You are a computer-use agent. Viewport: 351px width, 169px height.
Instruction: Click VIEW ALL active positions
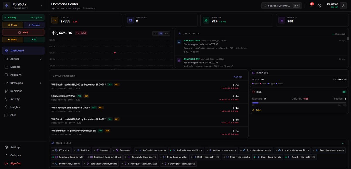[238, 77]
